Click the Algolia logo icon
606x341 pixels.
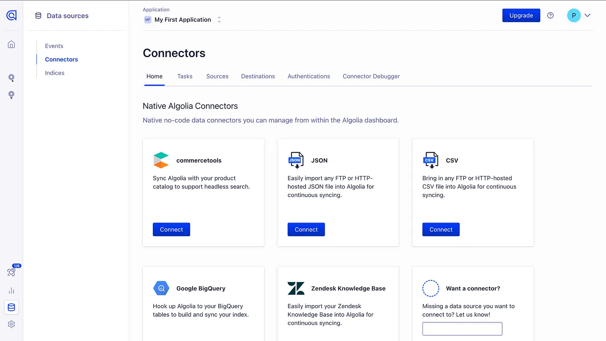click(x=11, y=16)
